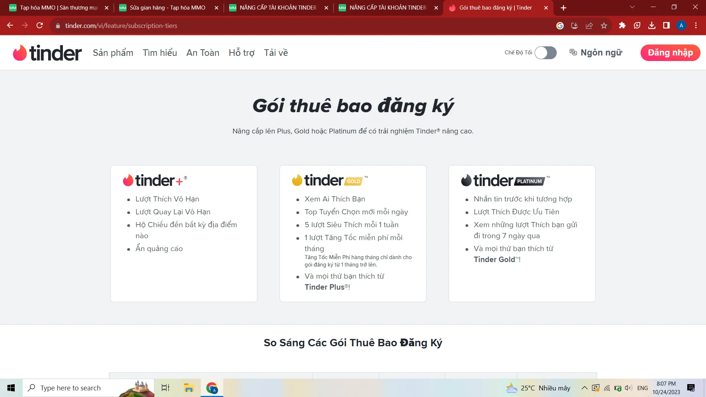
Task: Click the Tinder Gold logo
Action: (329, 180)
